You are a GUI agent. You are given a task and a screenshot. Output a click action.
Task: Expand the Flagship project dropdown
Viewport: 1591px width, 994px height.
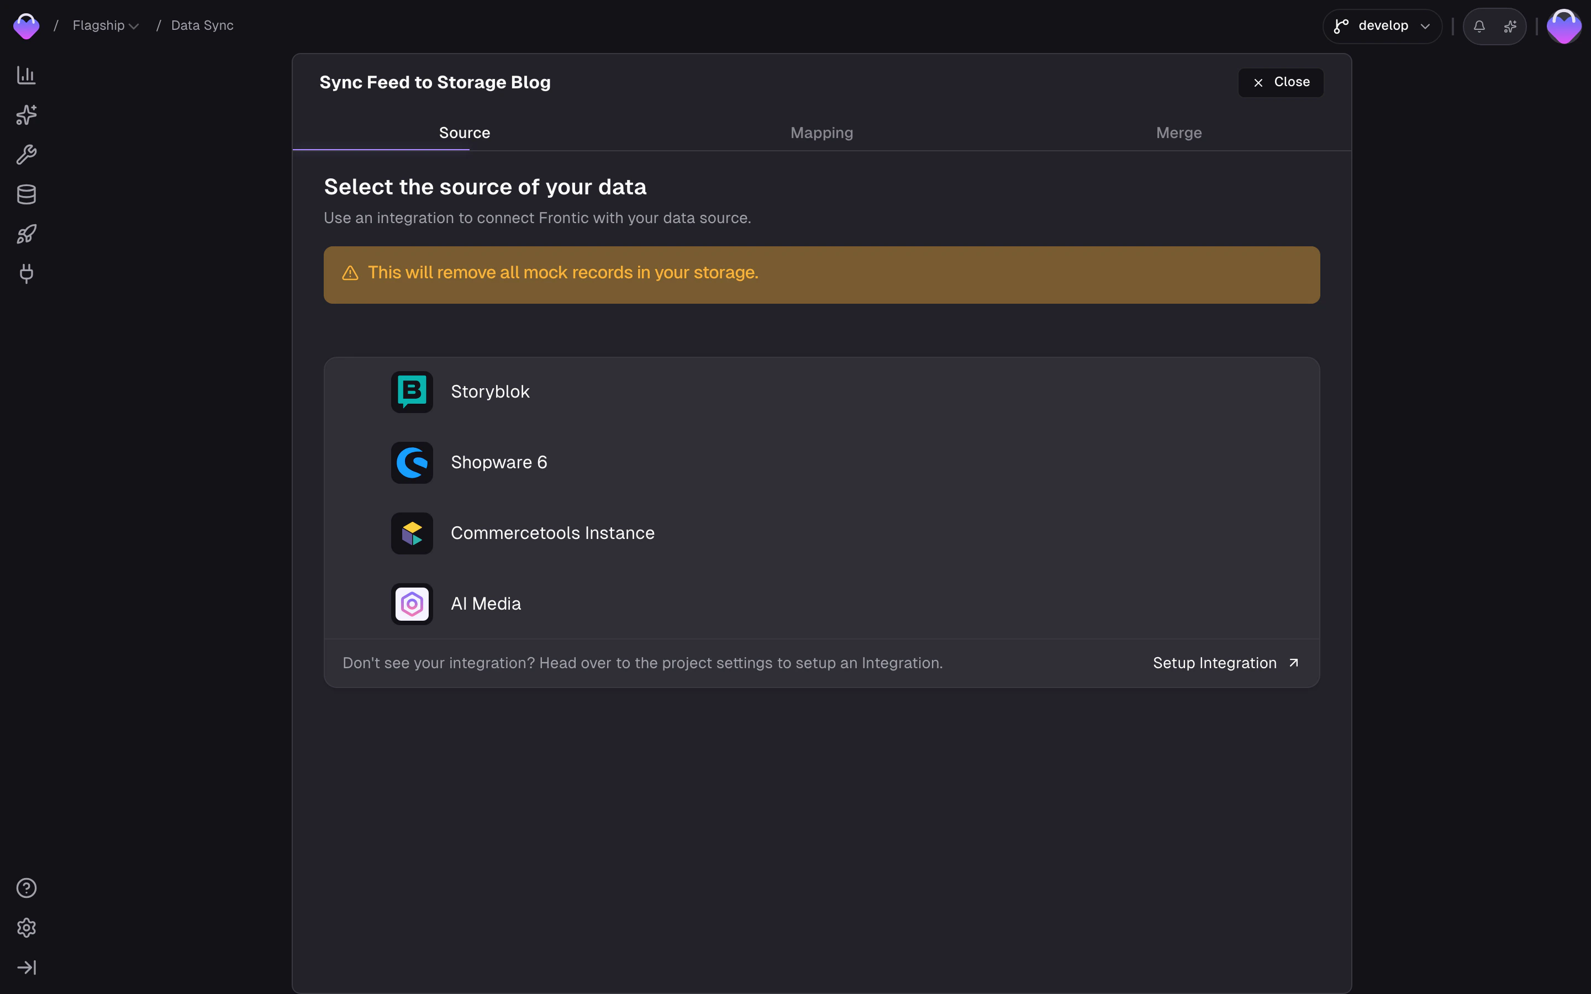[105, 25]
